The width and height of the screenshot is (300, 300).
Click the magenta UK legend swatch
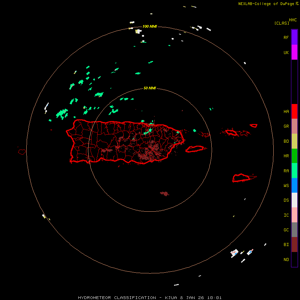294,52
